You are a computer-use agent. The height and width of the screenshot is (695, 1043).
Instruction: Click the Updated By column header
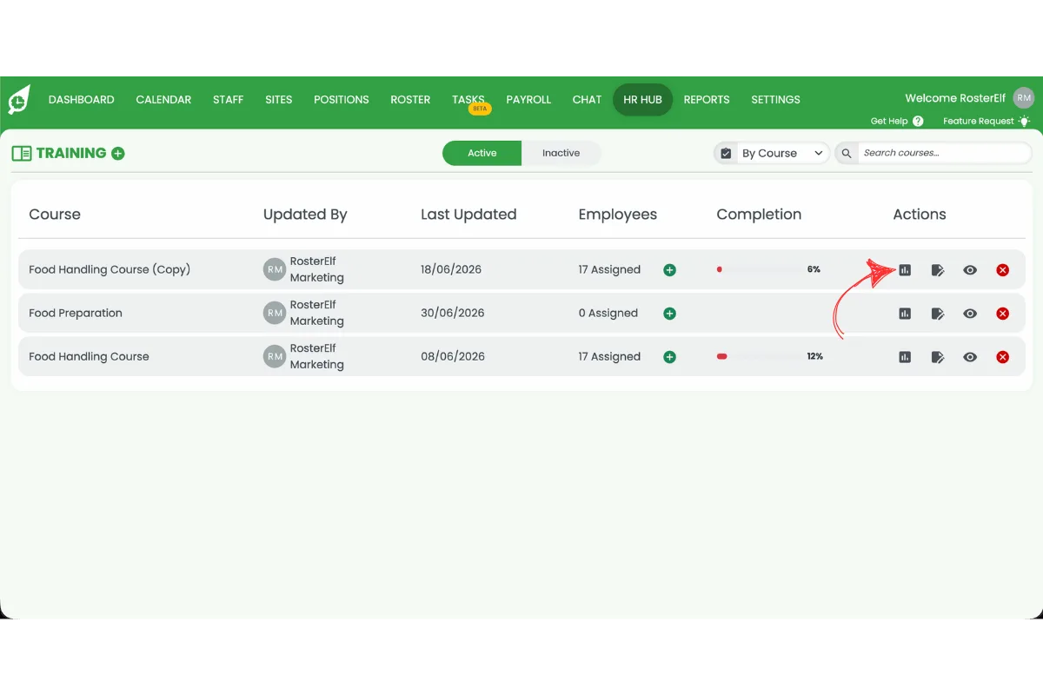[x=305, y=215]
